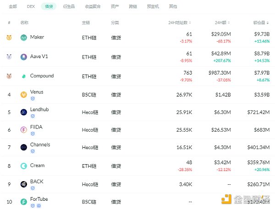Click the FilDA project logo icon
This screenshot has height=209, width=275.
[24, 130]
